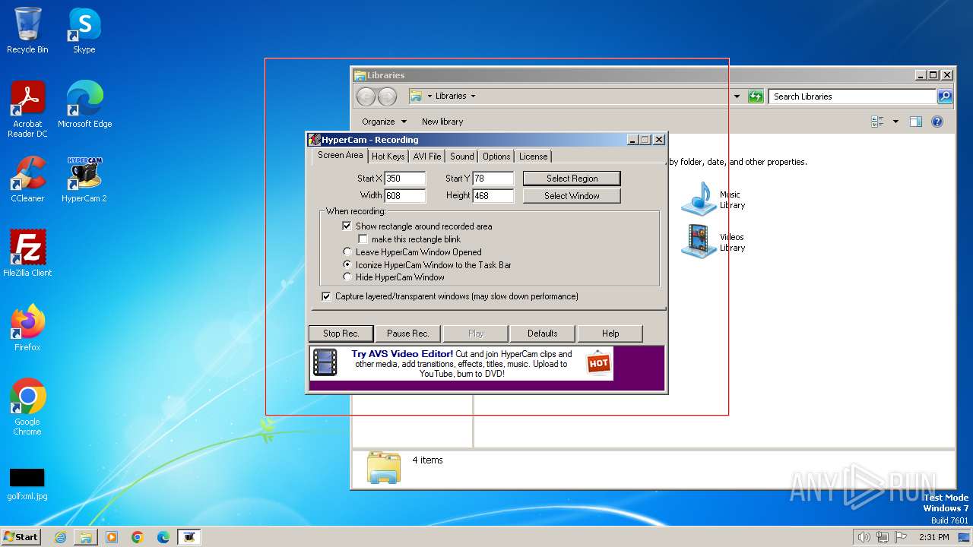This screenshot has height=547, width=973.
Task: Click Height input field
Action: [493, 196]
